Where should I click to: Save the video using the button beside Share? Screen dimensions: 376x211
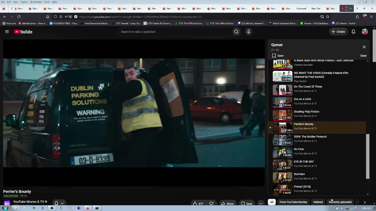(x=246, y=204)
